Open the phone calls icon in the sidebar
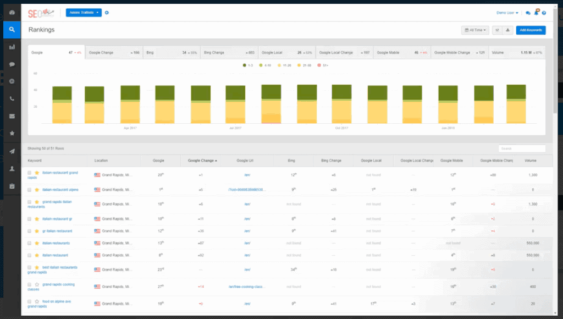Screen dimensions: 563x319 [x=12, y=99]
